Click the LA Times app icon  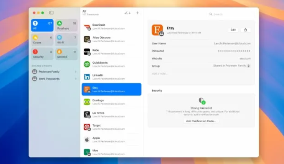point(87,114)
